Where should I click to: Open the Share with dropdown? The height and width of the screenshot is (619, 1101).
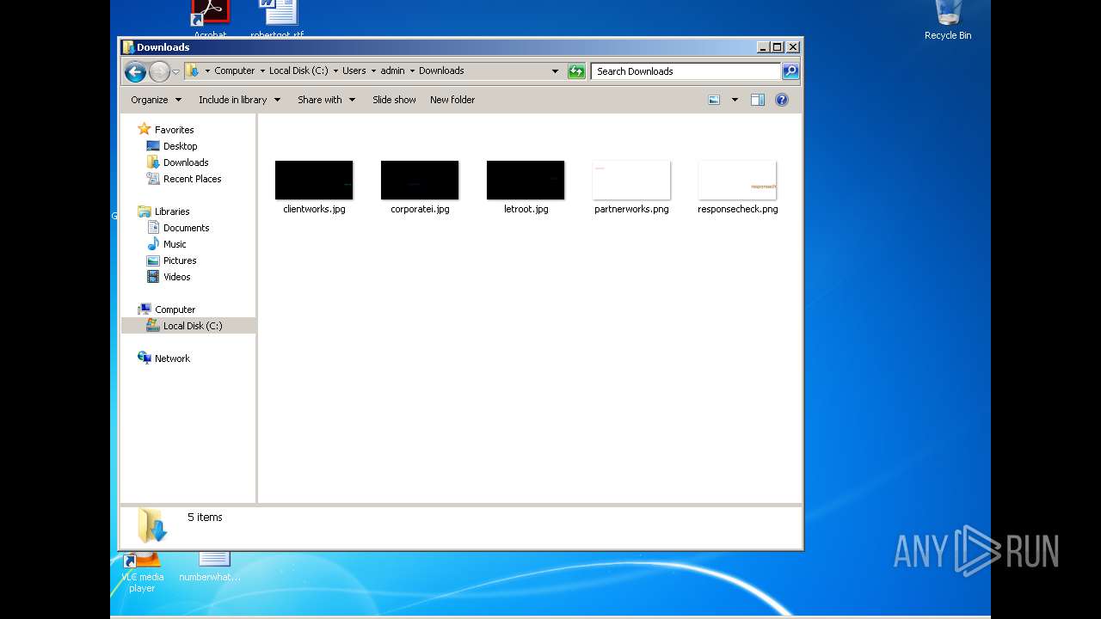(326, 100)
